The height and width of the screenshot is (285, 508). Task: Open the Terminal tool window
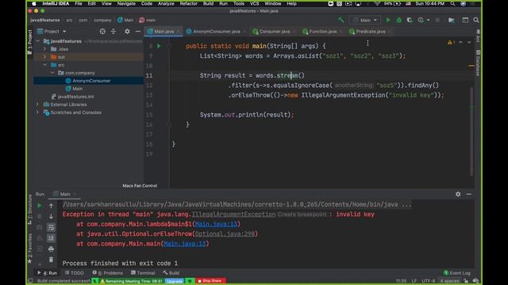click(143, 273)
